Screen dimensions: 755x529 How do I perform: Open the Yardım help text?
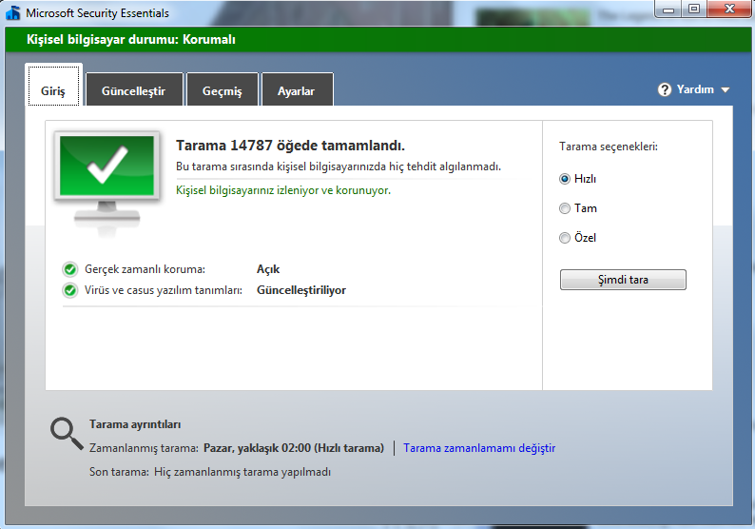click(695, 89)
